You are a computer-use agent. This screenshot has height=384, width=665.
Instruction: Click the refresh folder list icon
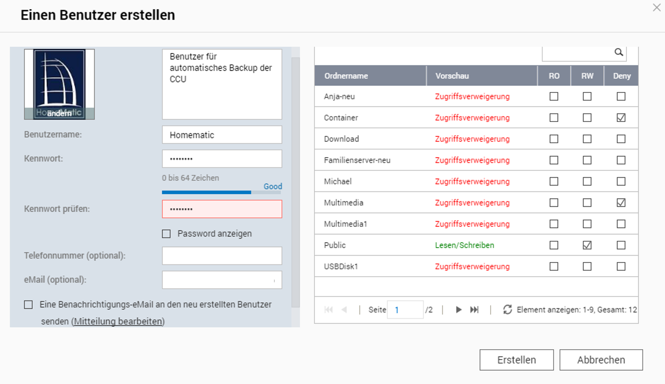click(x=507, y=310)
